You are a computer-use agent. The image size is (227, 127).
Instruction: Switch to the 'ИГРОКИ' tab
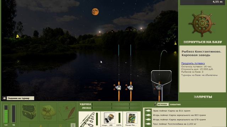[x=162, y=104]
